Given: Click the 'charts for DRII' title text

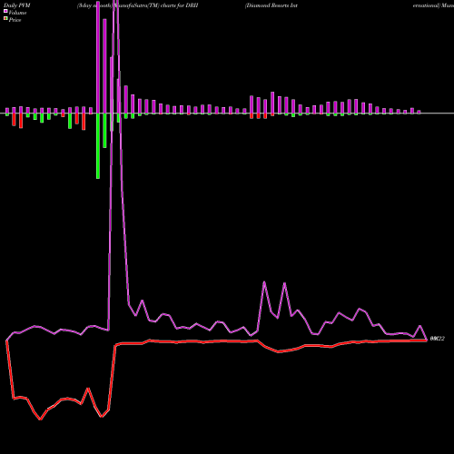Looking at the screenshot, I should click(179, 5).
